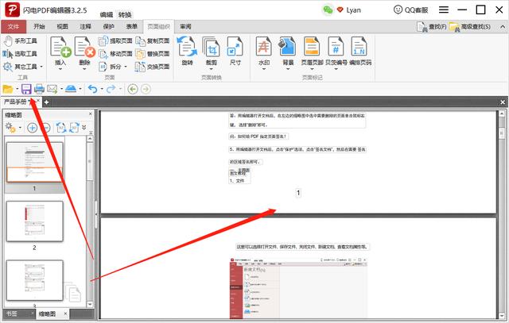Screen dimensions: 509x323
Task: Switch to the Start (开始) tab
Action: pos(39,26)
